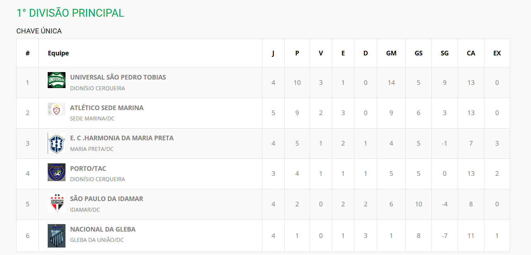Click the CA column header
Image resolution: width=531 pixels, height=255 pixels.
point(471,53)
